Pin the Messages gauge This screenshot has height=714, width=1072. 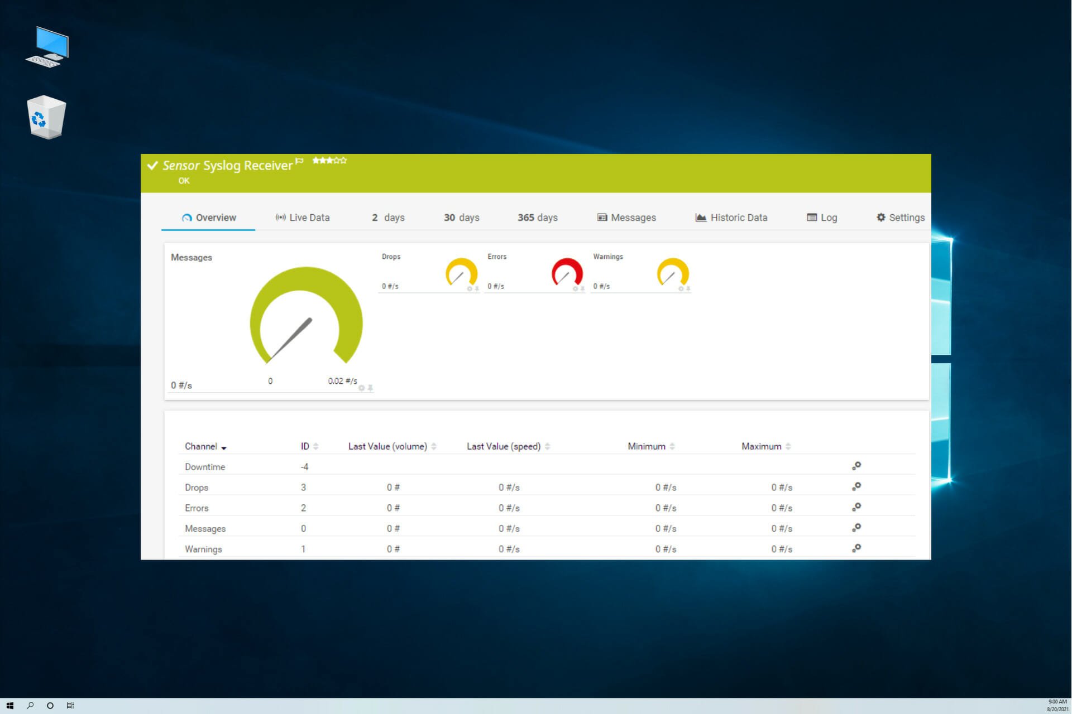point(370,388)
